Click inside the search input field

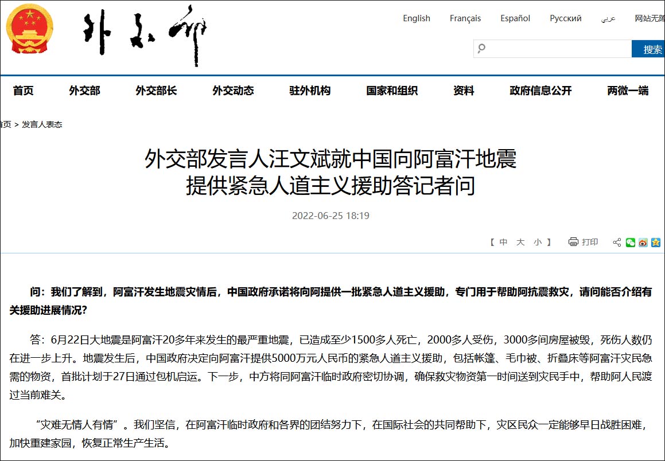[x=551, y=49]
